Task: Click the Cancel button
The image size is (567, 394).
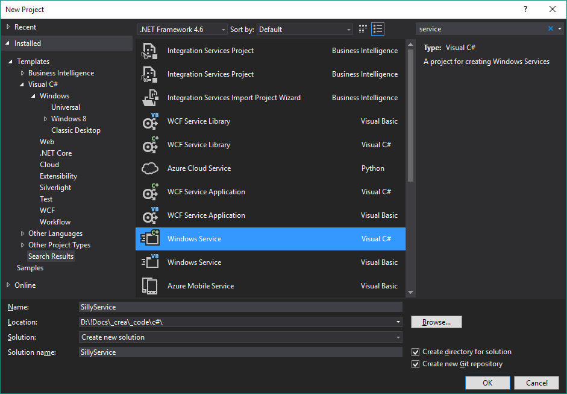Action: point(537,383)
